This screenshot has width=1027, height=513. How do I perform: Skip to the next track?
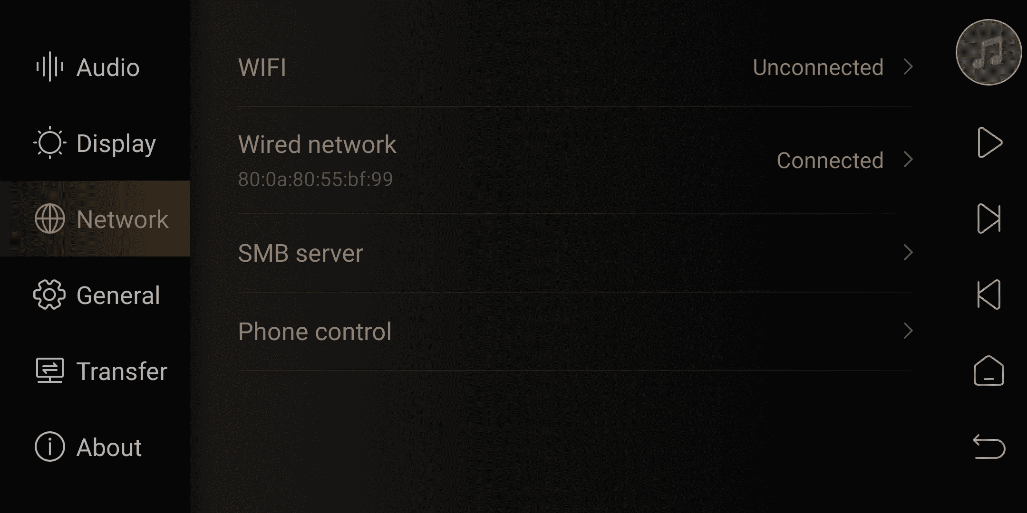(x=989, y=218)
